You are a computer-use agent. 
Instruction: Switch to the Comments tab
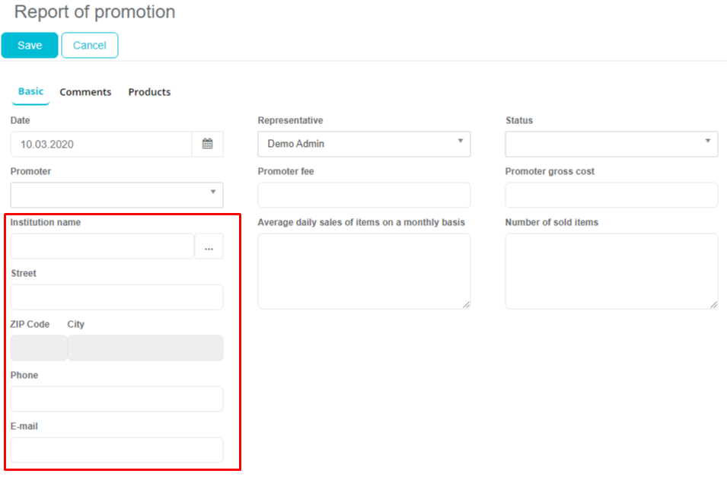pyautogui.click(x=85, y=92)
